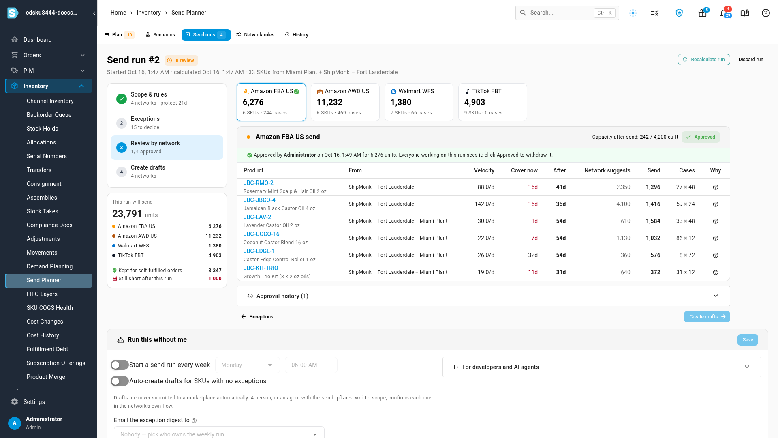Select the TikTok FBT network card

pyautogui.click(x=492, y=102)
